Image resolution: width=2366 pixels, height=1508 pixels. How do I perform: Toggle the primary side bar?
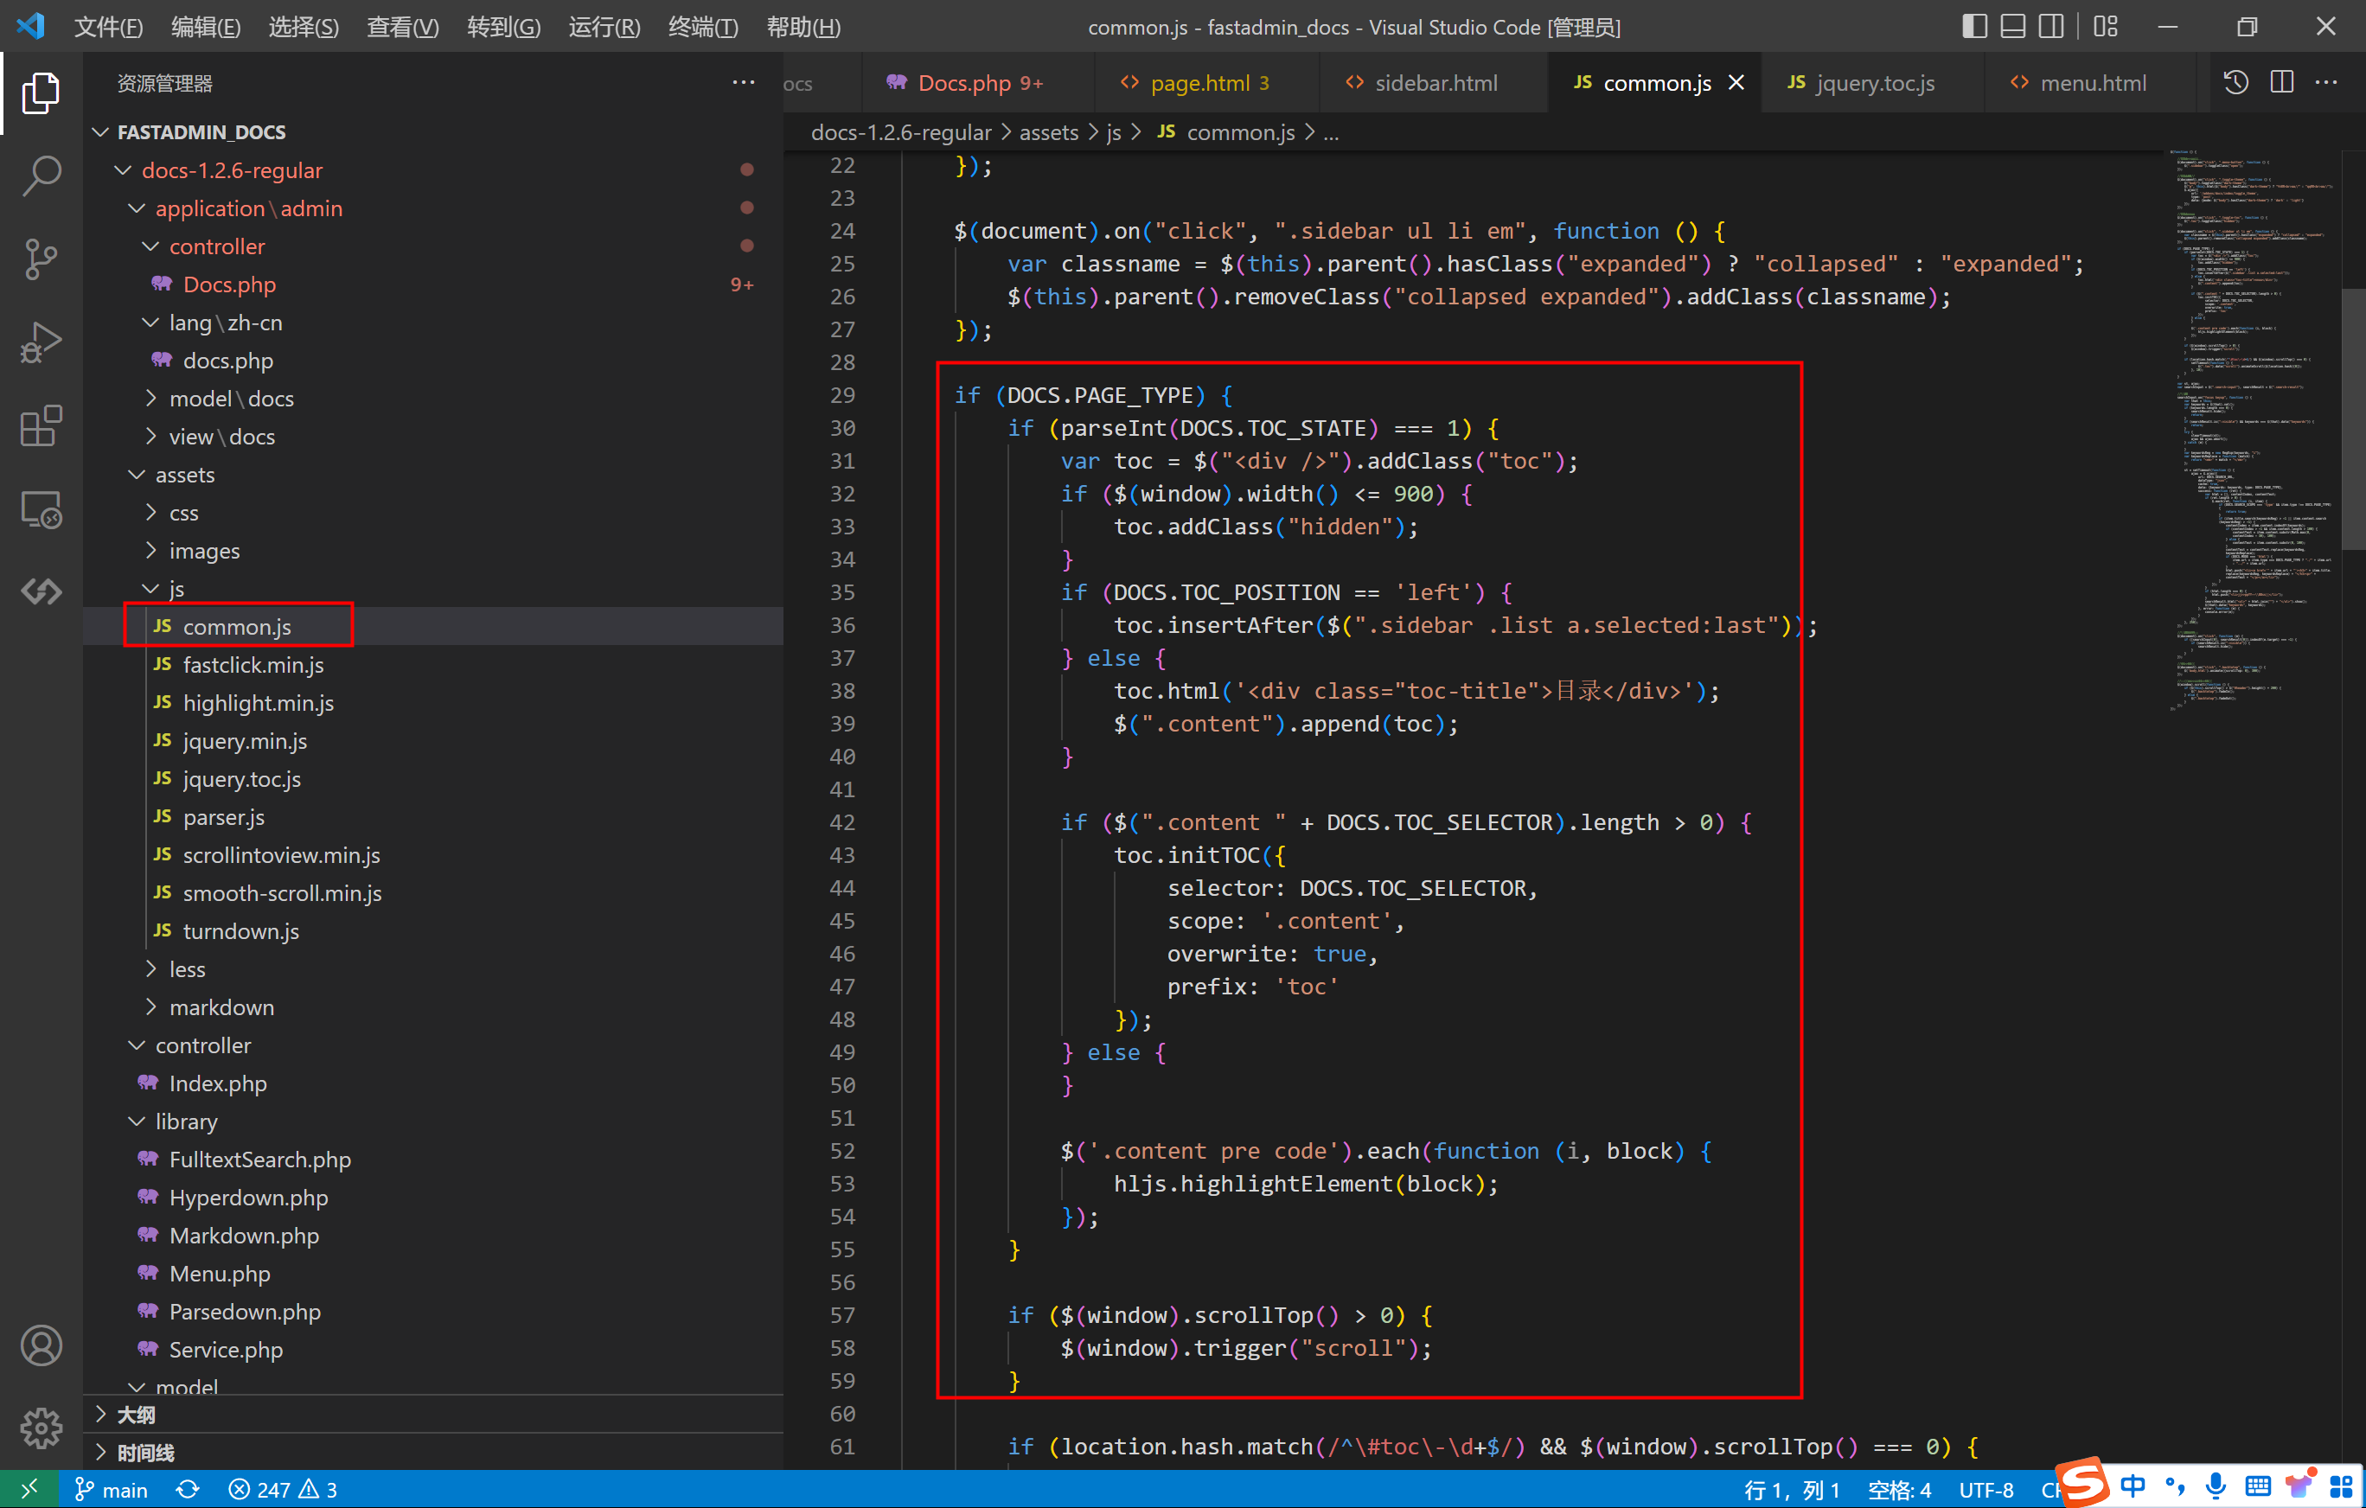point(1975,27)
